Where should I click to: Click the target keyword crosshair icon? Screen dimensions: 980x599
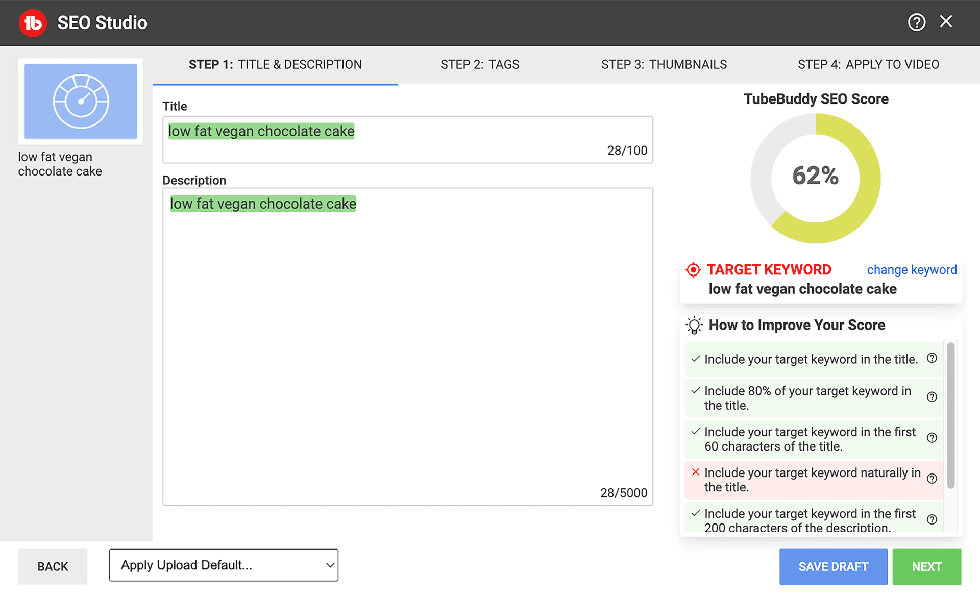click(x=693, y=269)
